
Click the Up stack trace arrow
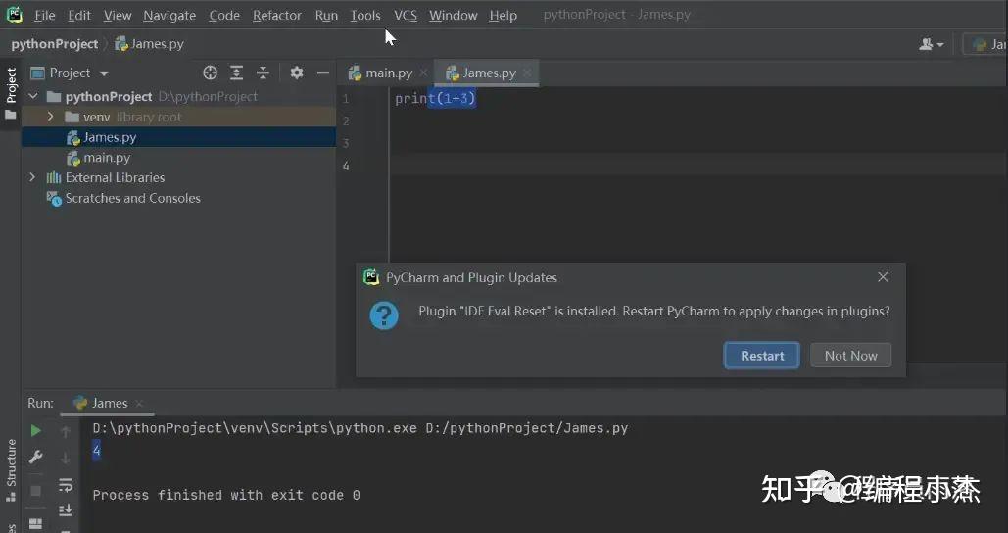(x=65, y=431)
